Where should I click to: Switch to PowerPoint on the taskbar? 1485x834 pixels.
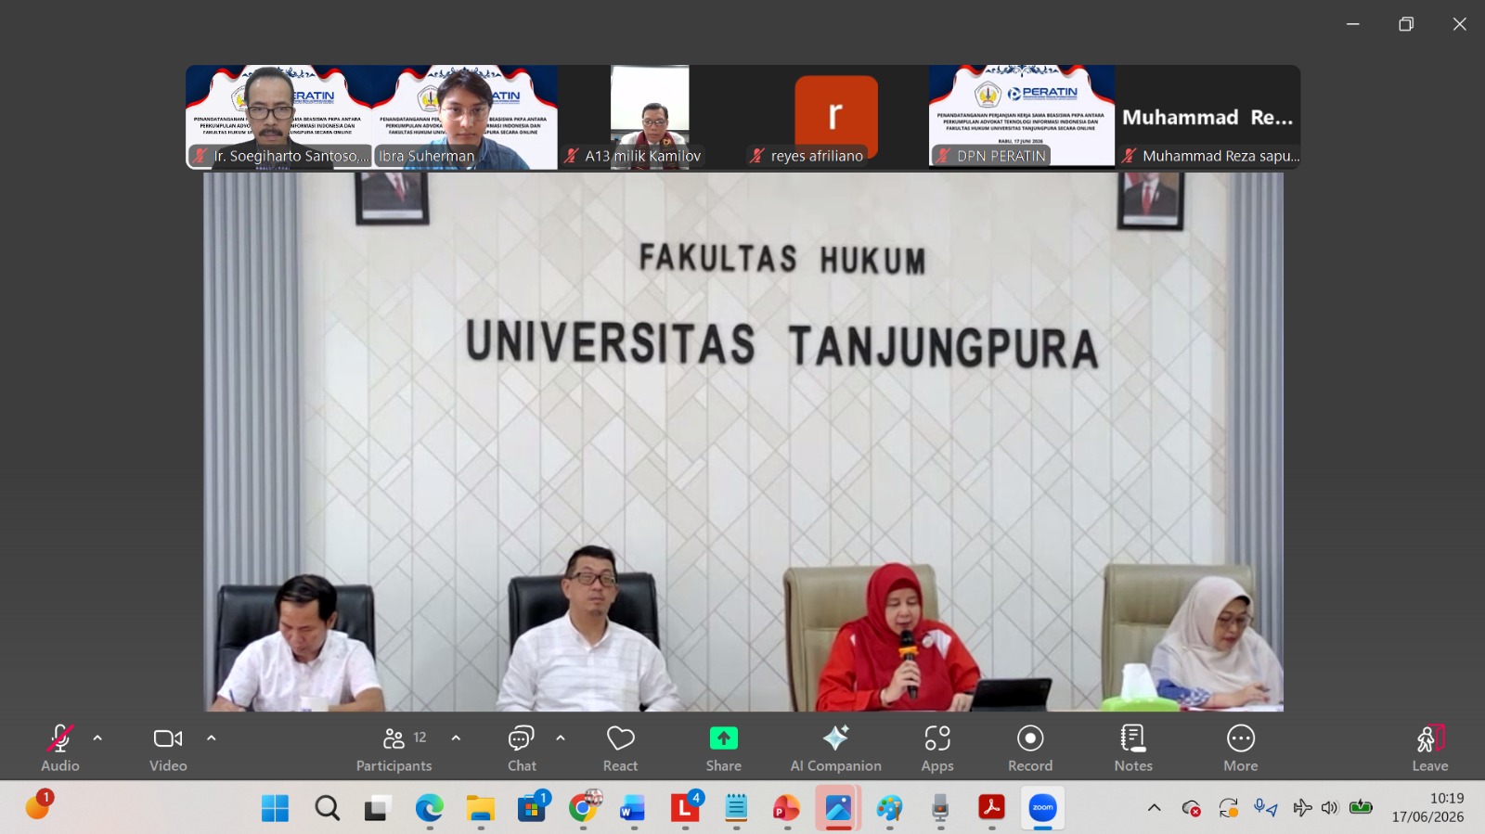pos(786,808)
